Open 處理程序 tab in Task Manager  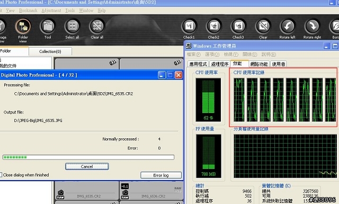[220, 64]
